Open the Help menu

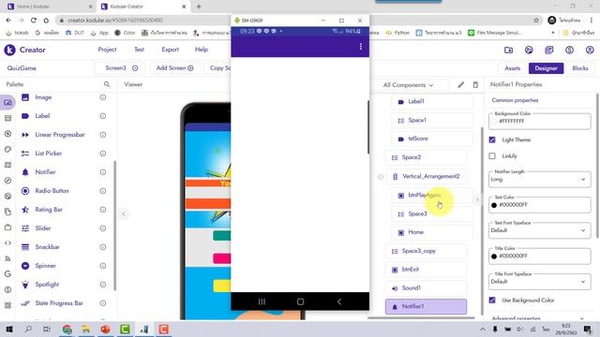[202, 50]
